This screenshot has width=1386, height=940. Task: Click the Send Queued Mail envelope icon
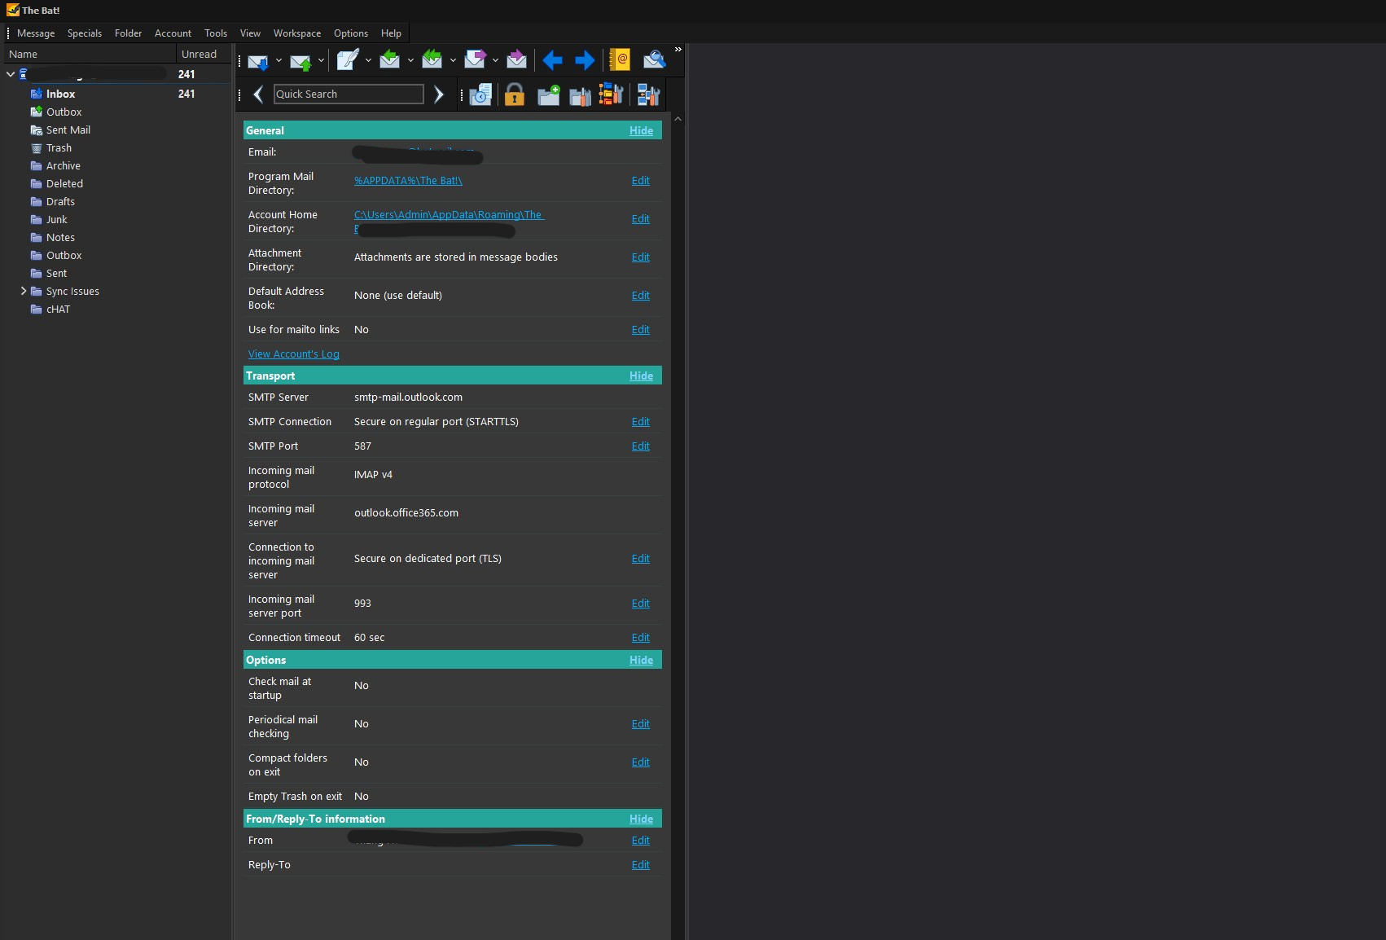[300, 60]
